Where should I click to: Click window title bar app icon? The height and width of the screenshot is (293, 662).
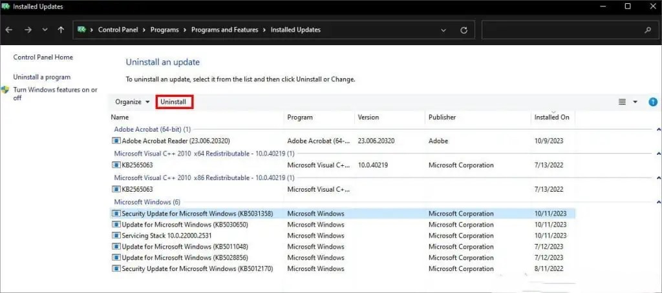[6, 6]
